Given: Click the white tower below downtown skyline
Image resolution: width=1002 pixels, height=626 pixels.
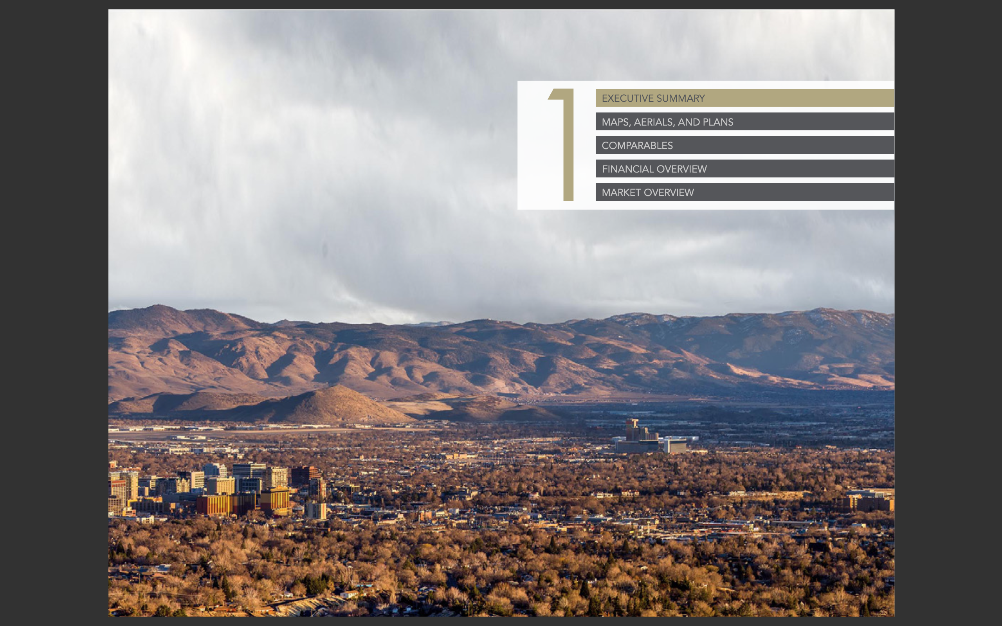Looking at the screenshot, I should (x=315, y=511).
